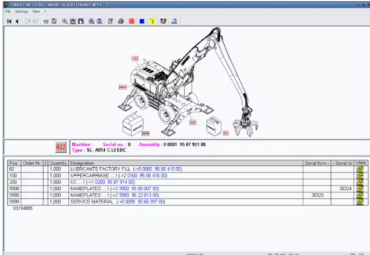
Task: Click the 9900 callout beside the uppercarriage
Action: pyautogui.click(x=123, y=87)
